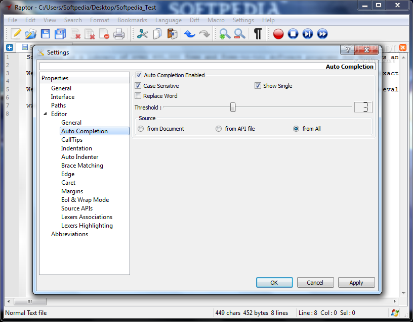Confirm settings with the OK button

pyautogui.click(x=274, y=283)
